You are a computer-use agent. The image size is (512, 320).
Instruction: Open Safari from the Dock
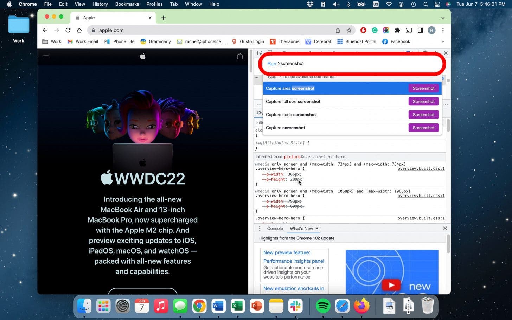342,306
